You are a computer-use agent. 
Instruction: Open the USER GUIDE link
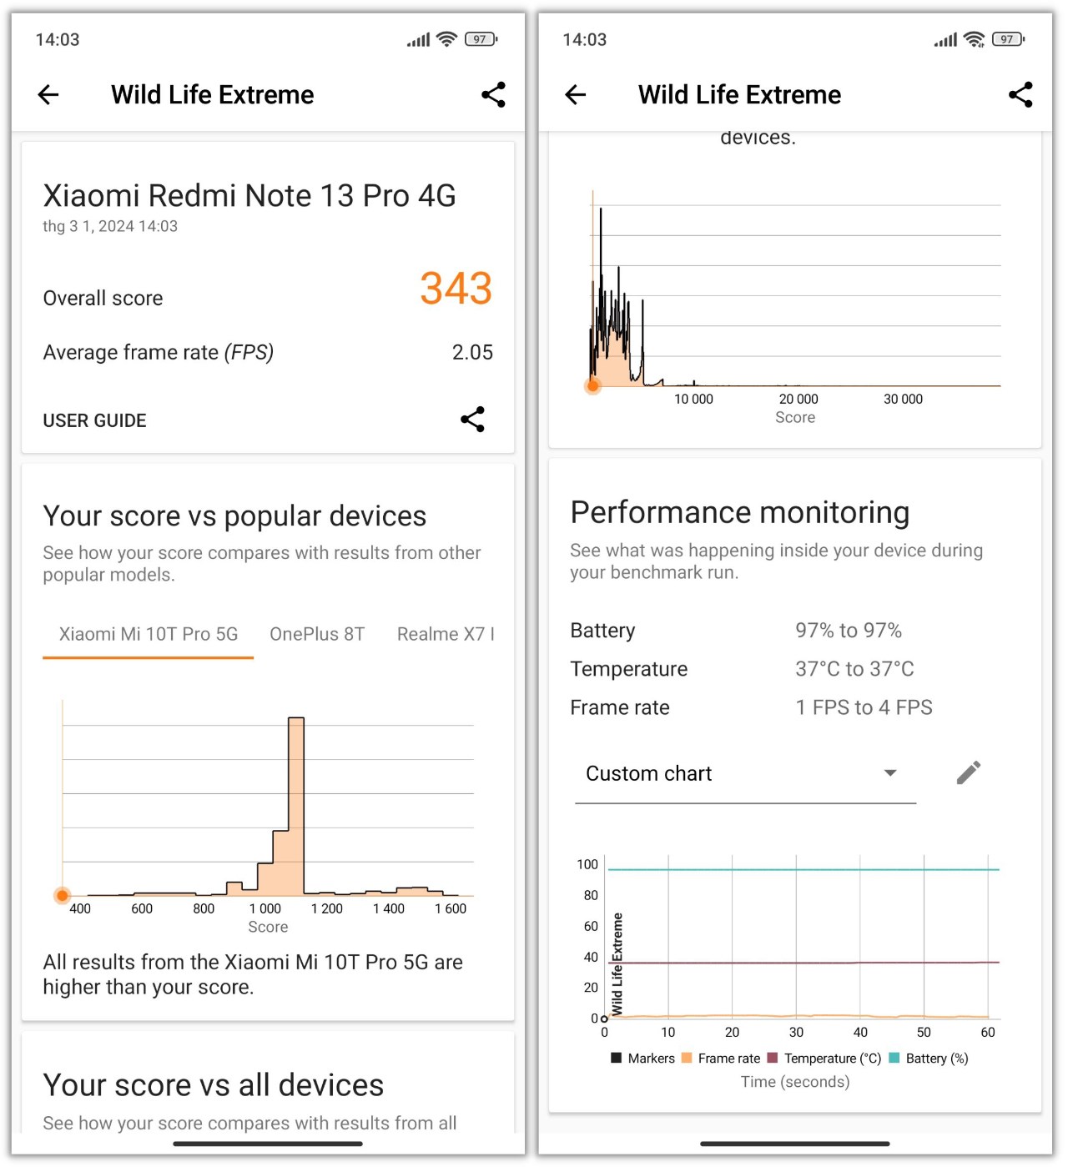(x=95, y=421)
